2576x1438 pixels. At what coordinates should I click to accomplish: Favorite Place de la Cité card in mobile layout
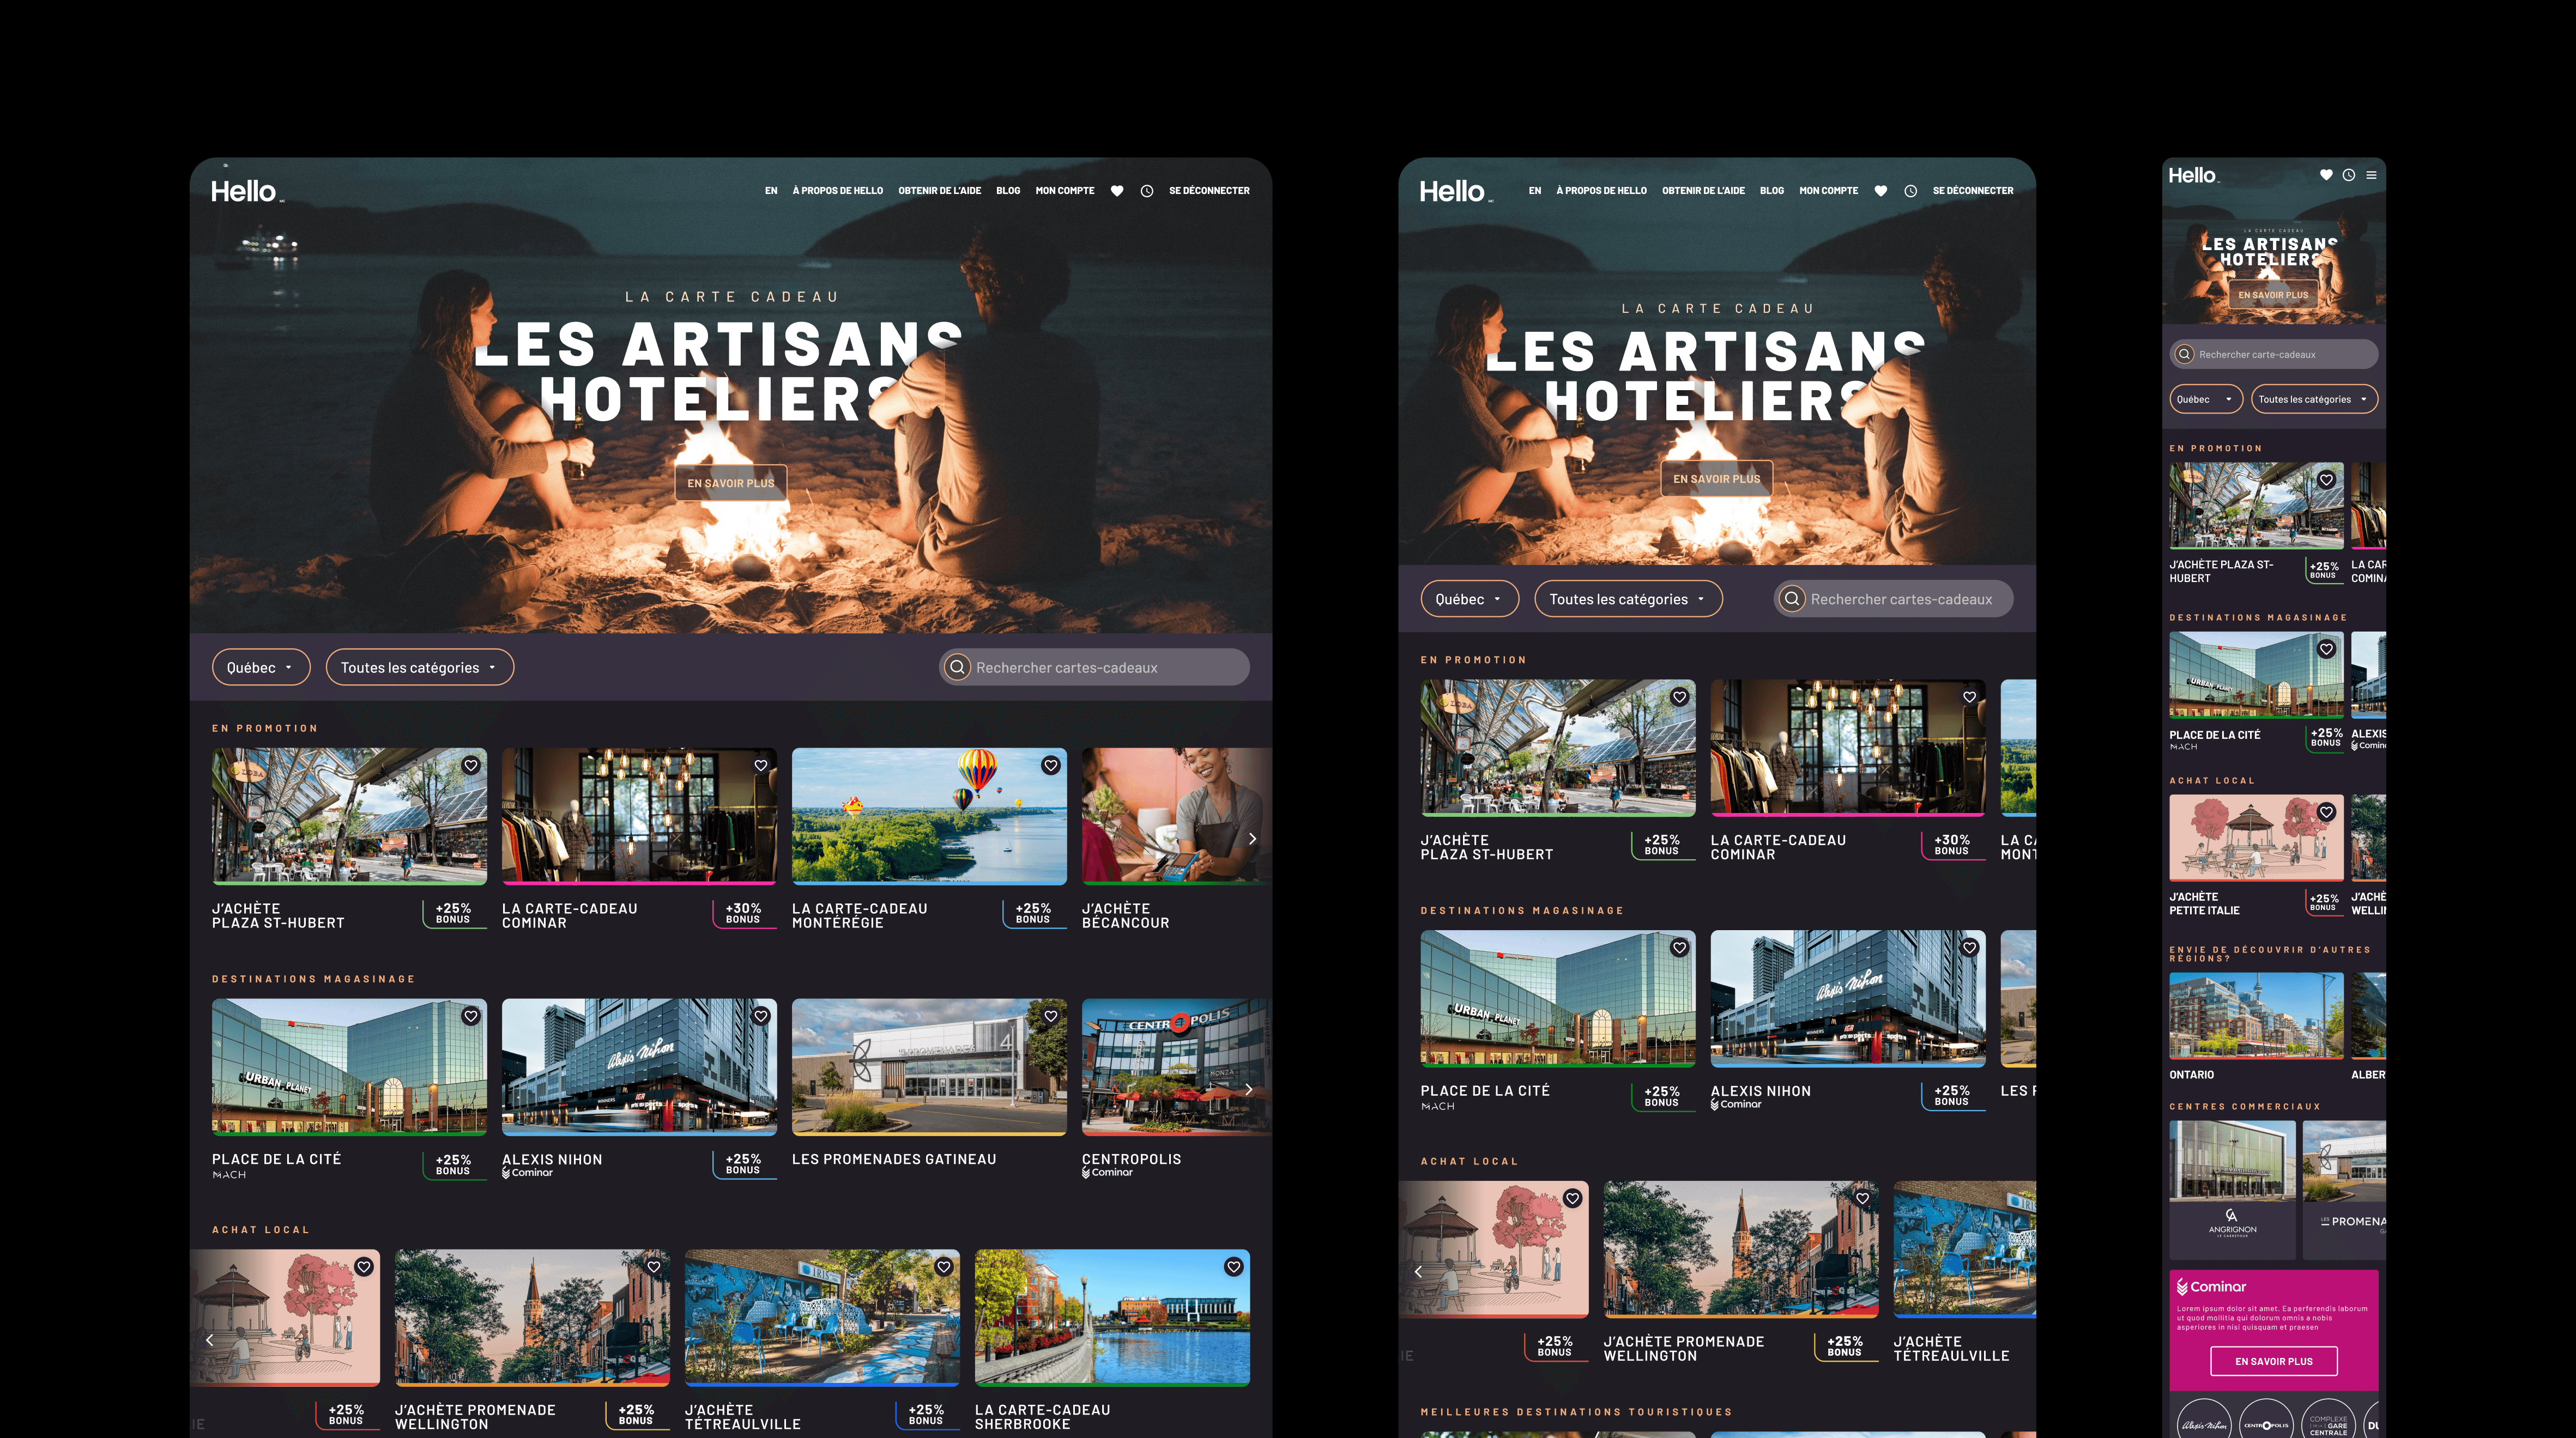tap(2326, 650)
